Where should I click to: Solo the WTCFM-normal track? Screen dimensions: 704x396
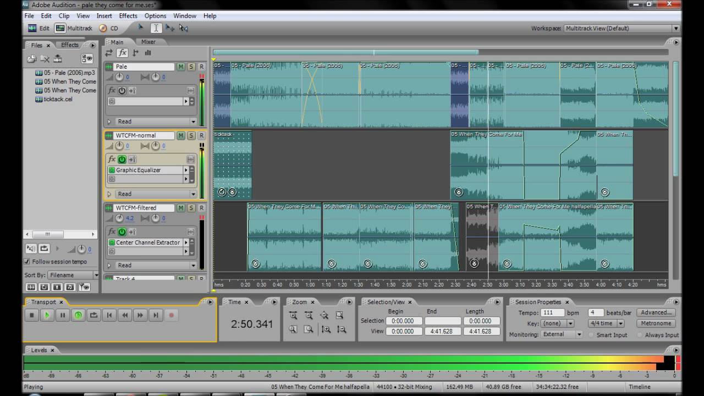pos(191,135)
